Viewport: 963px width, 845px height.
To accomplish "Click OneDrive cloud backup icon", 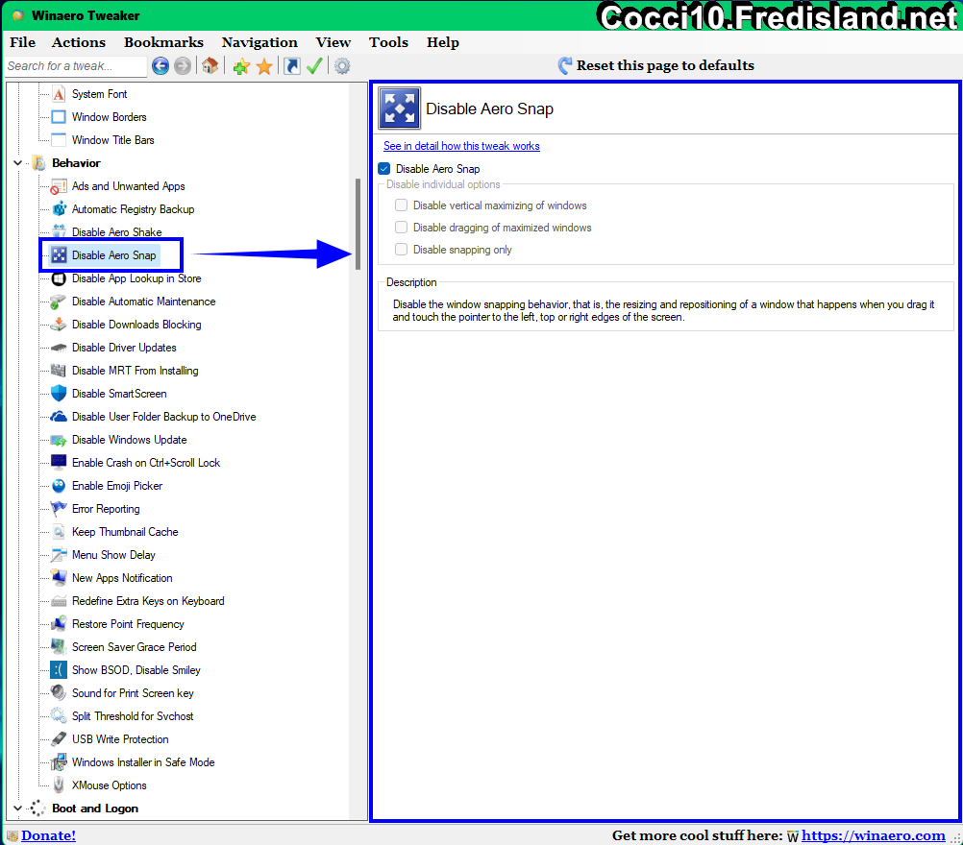I will 59,417.
